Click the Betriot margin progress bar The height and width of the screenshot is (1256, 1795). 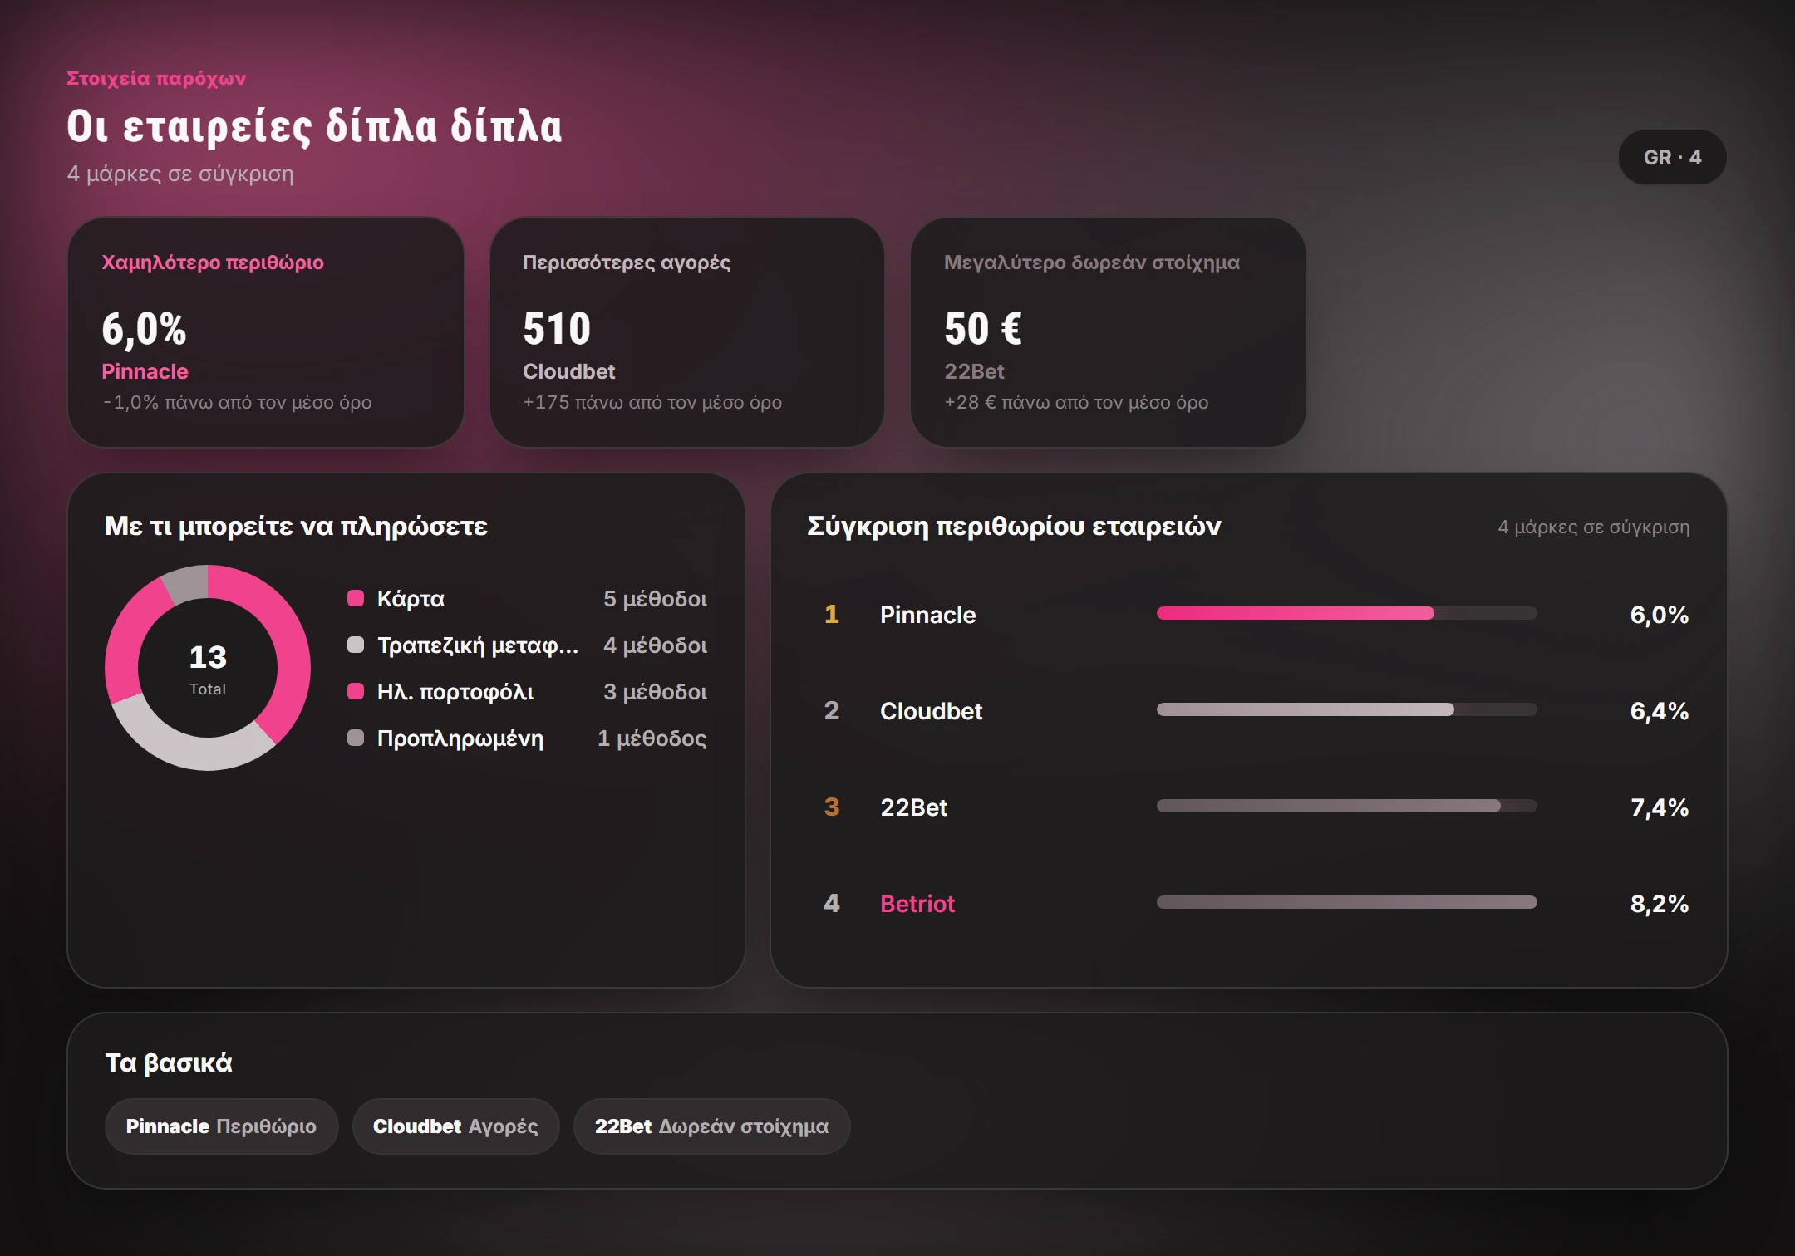point(1346,902)
